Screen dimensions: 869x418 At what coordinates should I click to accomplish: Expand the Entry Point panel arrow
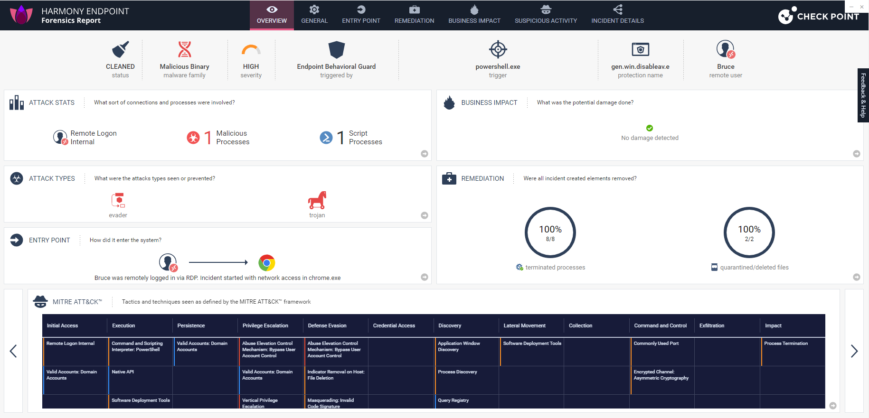click(x=425, y=277)
